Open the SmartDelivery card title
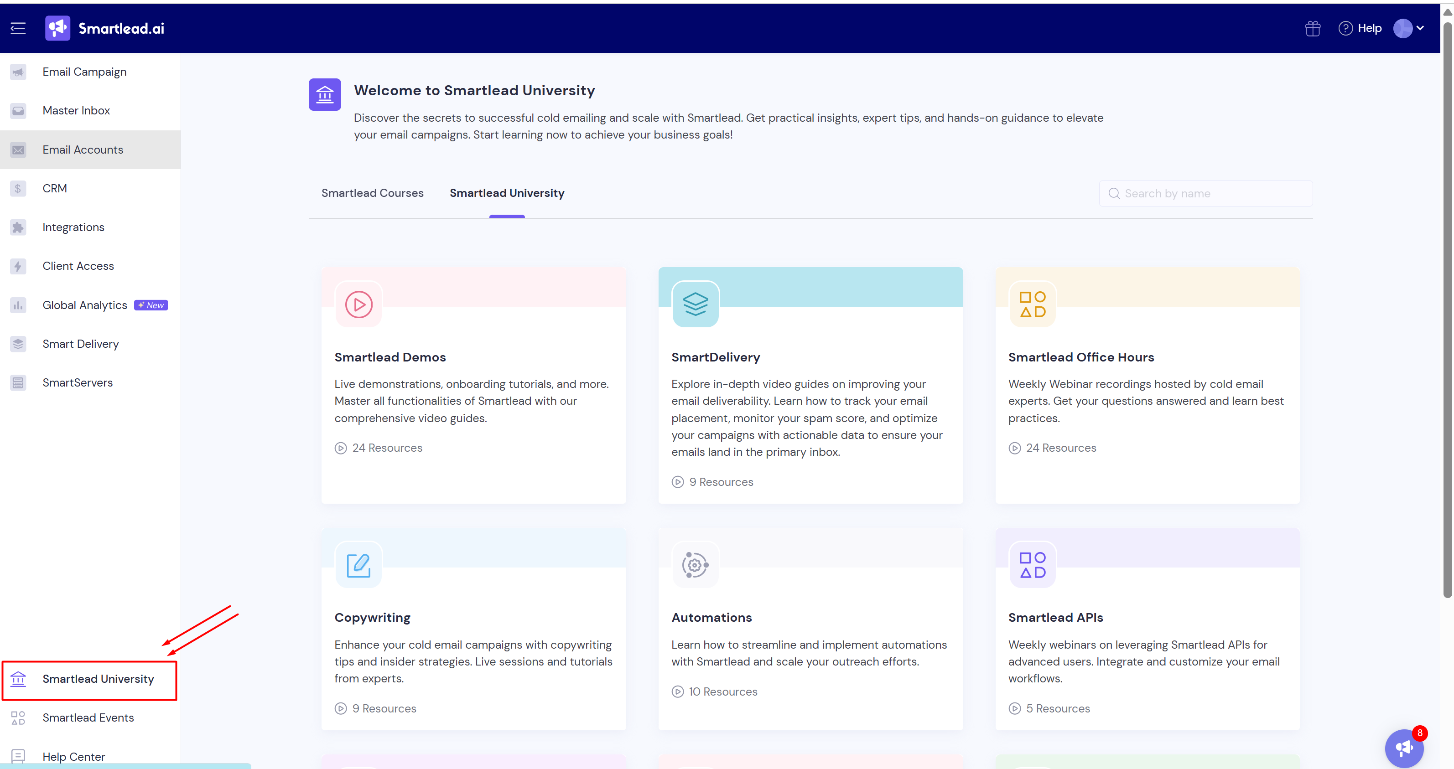 coord(716,357)
